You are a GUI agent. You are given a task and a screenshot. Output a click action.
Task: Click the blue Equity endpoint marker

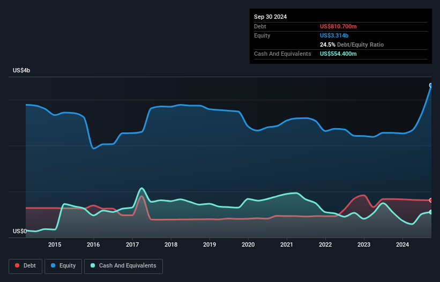[431, 85]
